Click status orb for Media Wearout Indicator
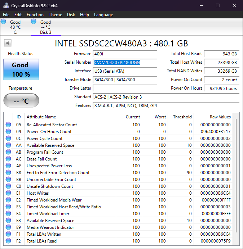The image size is (243, 249). point(8,227)
